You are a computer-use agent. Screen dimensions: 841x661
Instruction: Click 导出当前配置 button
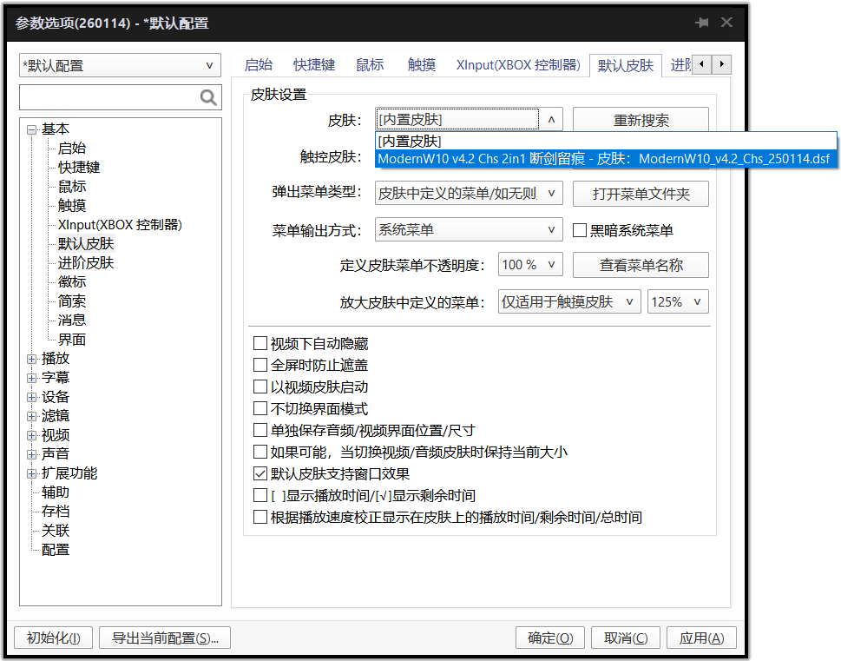tap(165, 638)
